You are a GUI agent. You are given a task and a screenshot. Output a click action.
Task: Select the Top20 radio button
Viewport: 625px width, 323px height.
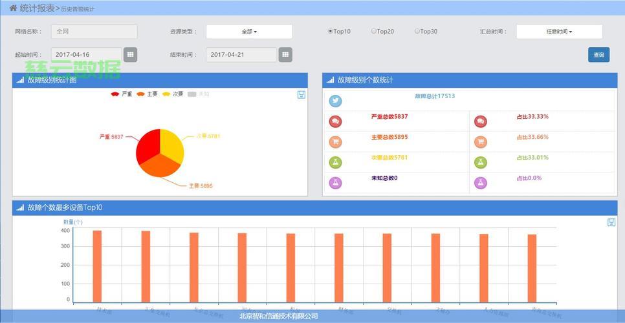tap(374, 31)
